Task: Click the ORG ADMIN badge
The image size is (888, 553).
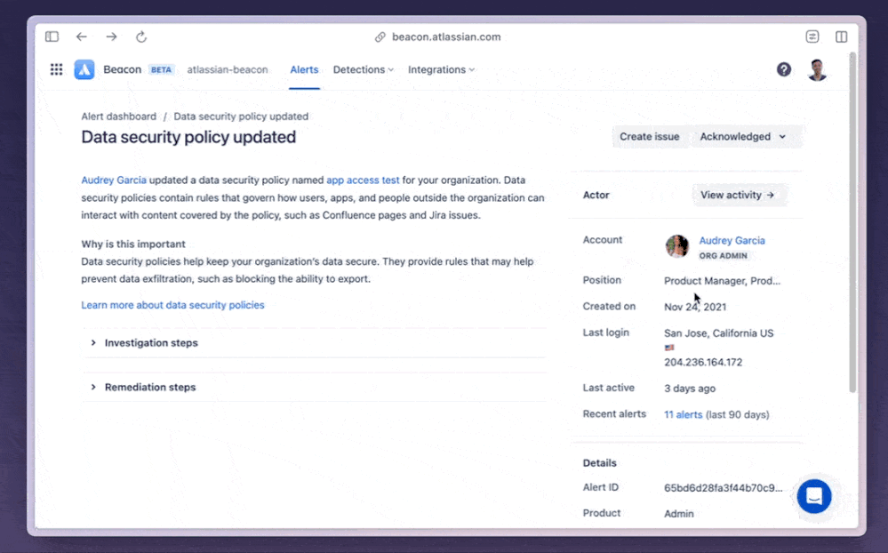Action: (724, 255)
